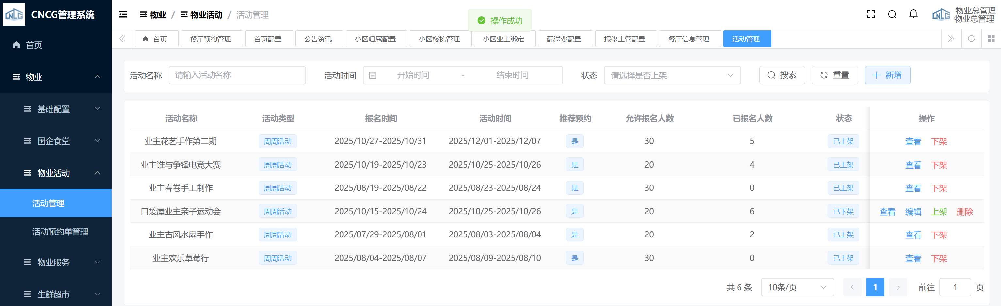This screenshot has height=306, width=1001.
Task: Switch to the 餐厅预约管理 tab
Action: pyautogui.click(x=211, y=39)
